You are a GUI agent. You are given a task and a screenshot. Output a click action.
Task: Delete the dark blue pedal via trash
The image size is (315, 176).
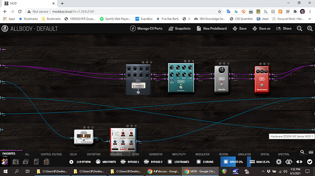coord(151,62)
